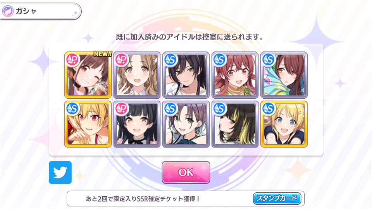
Task: Click the pink P badge on the twin-tail card
Action: click(121, 108)
